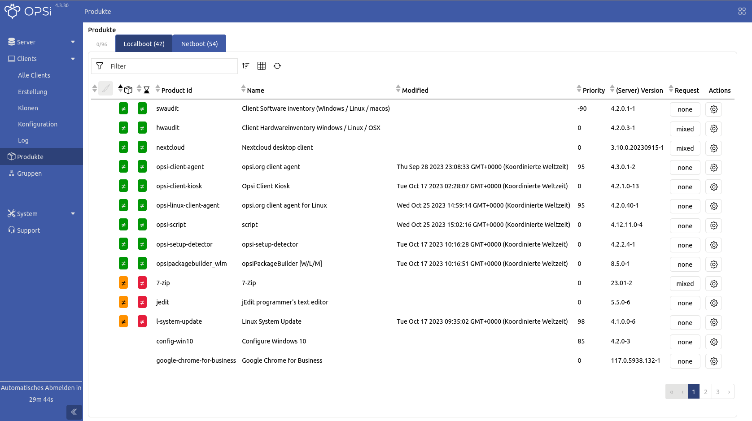The height and width of the screenshot is (421, 752).
Task: Collapse the sidebar with double chevron button
Action: 74,412
